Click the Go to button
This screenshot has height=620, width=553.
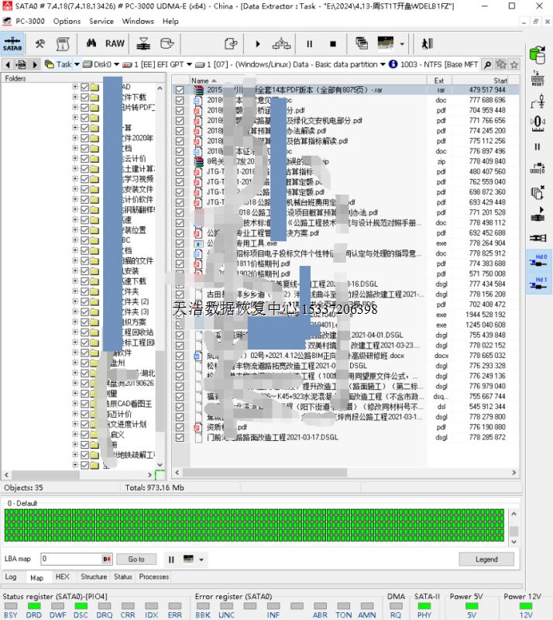(x=136, y=559)
